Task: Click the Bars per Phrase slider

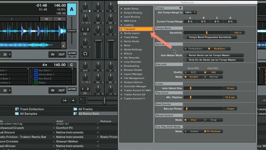Action: tap(203, 109)
